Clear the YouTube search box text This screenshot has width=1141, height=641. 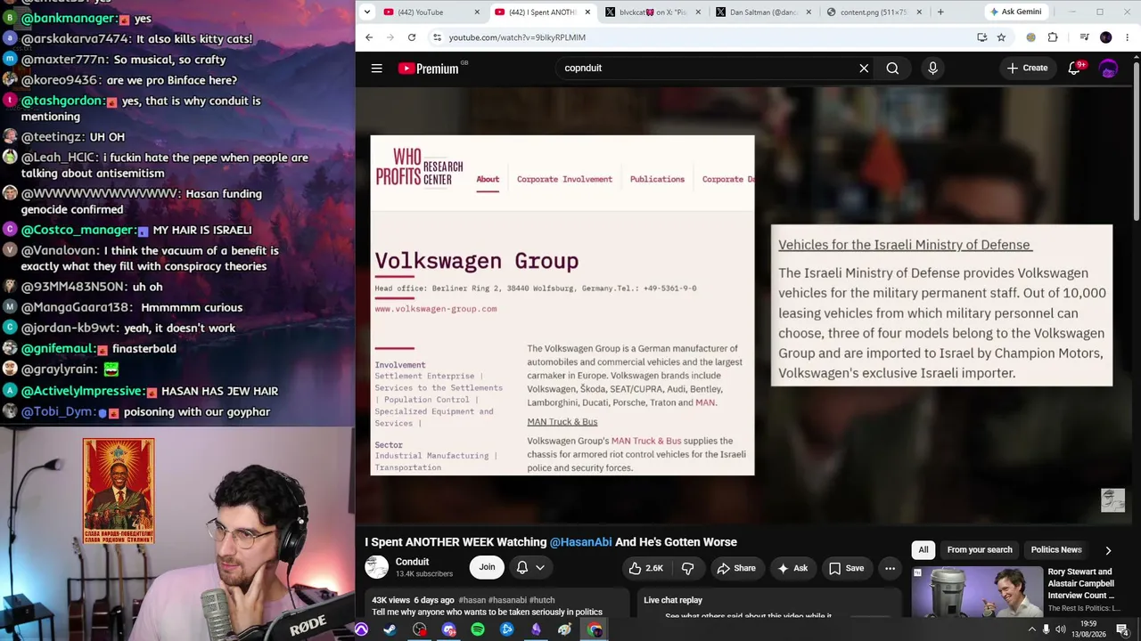(864, 69)
